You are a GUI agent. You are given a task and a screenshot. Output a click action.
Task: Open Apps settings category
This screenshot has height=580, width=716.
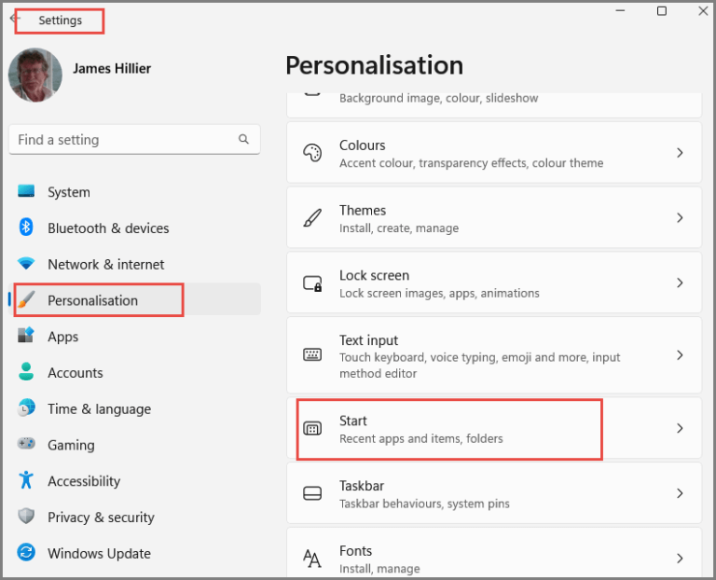click(134, 336)
